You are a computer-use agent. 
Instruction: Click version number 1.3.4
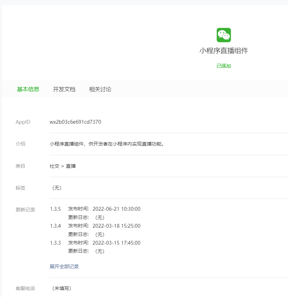pos(56,226)
